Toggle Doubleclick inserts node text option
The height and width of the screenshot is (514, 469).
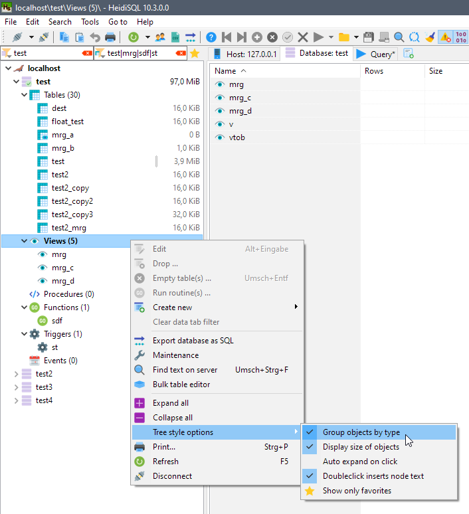[x=379, y=476]
